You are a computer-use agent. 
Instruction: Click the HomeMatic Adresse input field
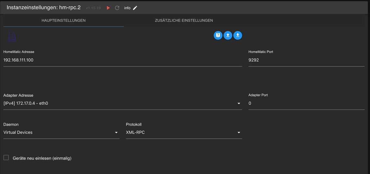123,60
